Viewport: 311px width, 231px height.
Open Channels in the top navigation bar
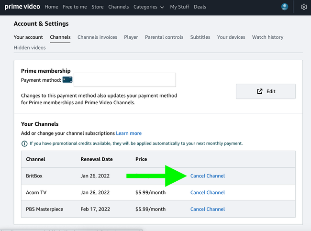(x=118, y=7)
